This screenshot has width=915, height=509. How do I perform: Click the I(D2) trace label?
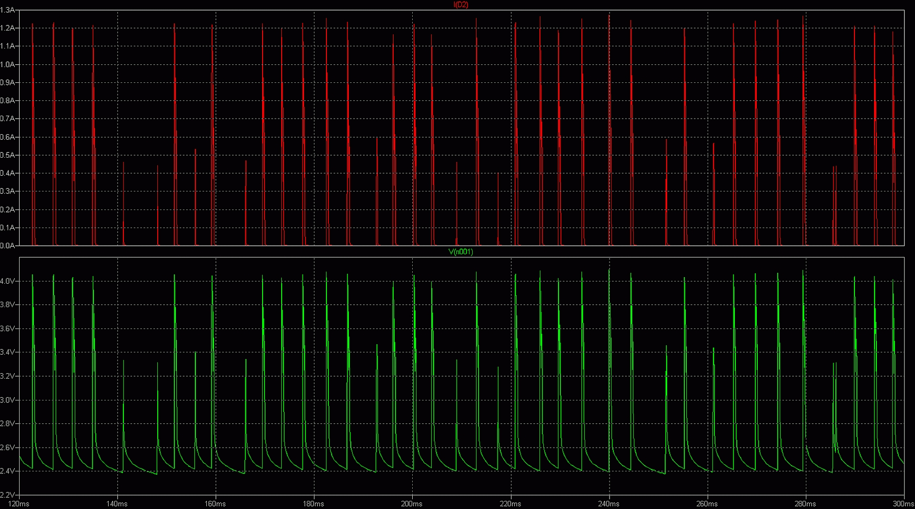460,5
